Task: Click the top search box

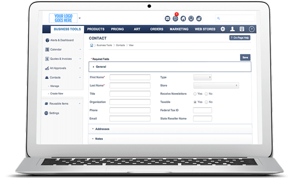Action: click(235, 18)
